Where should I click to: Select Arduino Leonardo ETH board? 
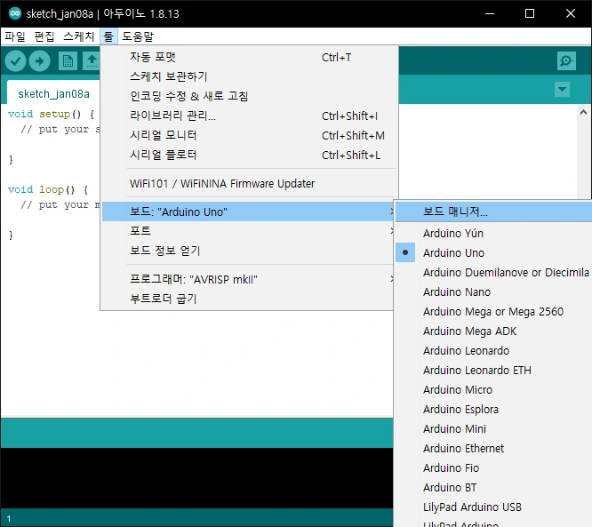493,371
